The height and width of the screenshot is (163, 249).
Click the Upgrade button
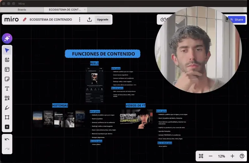(103, 20)
